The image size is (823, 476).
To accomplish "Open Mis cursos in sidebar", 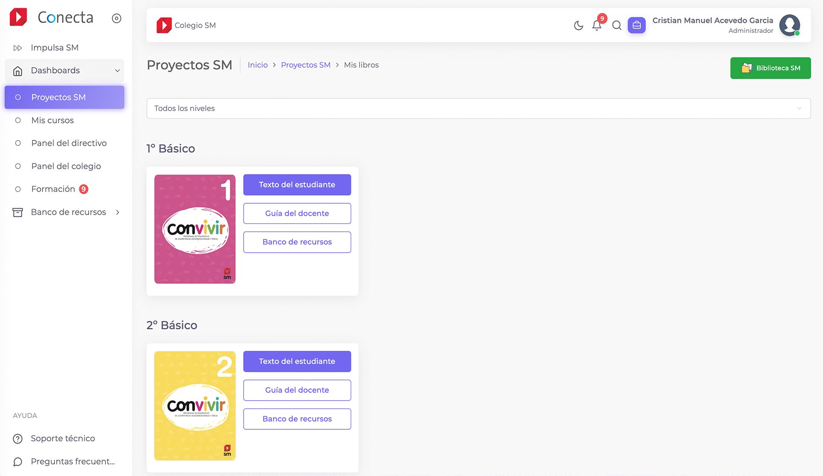I will coord(64,120).
